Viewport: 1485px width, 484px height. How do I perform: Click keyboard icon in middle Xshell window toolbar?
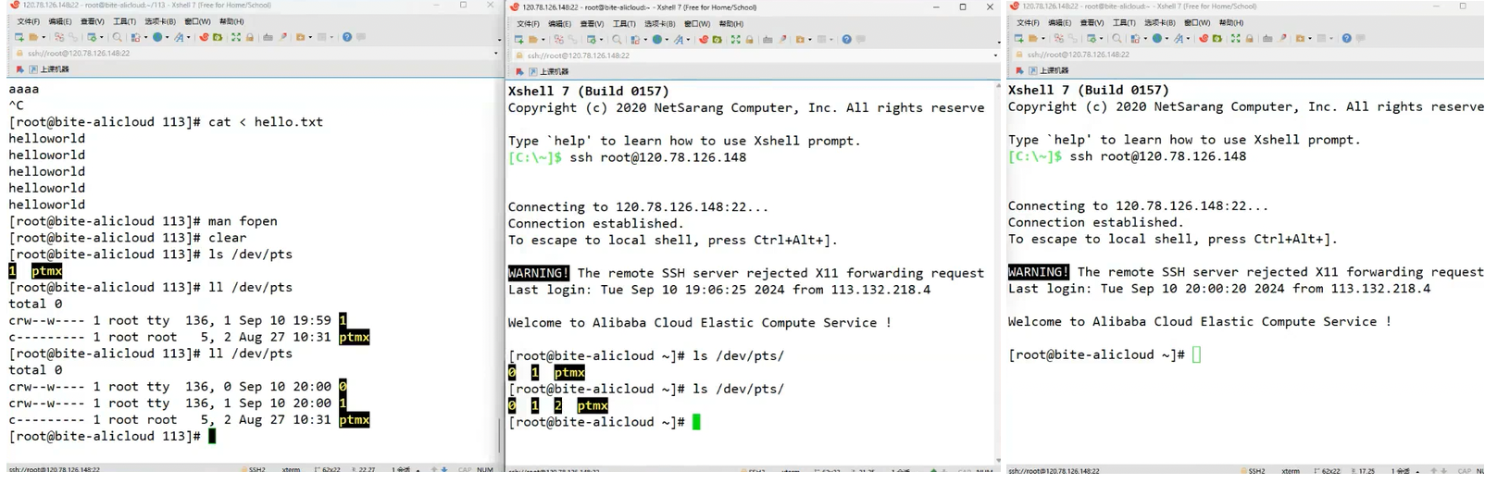(x=767, y=39)
